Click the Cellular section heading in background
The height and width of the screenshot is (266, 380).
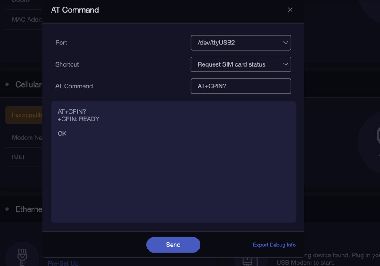28,84
